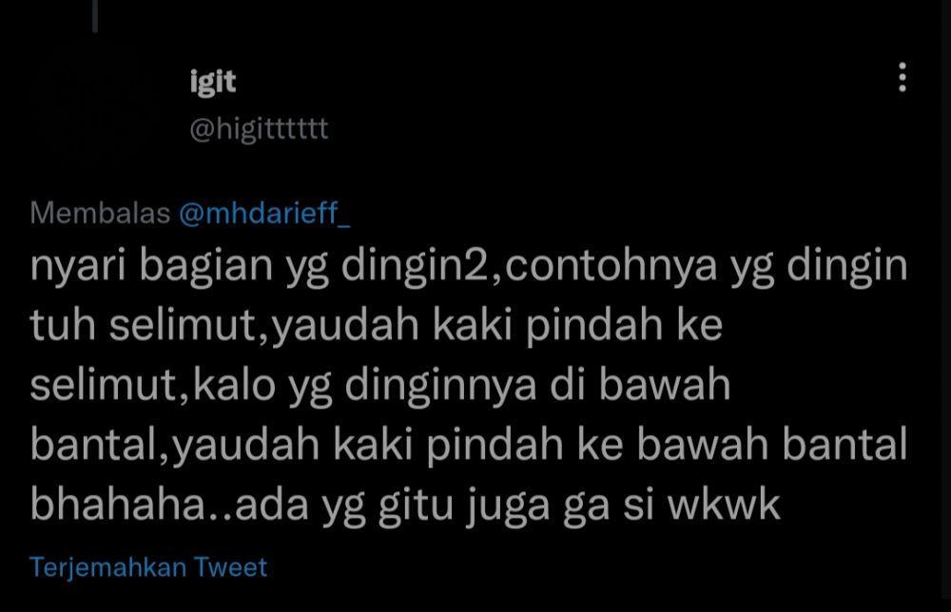951x612 pixels.
Task: Click the word 'bagian' in first line
Action: 206,266
